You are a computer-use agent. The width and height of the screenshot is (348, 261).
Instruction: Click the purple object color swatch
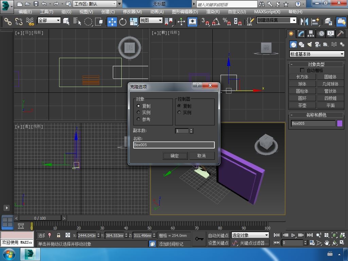tap(340, 123)
